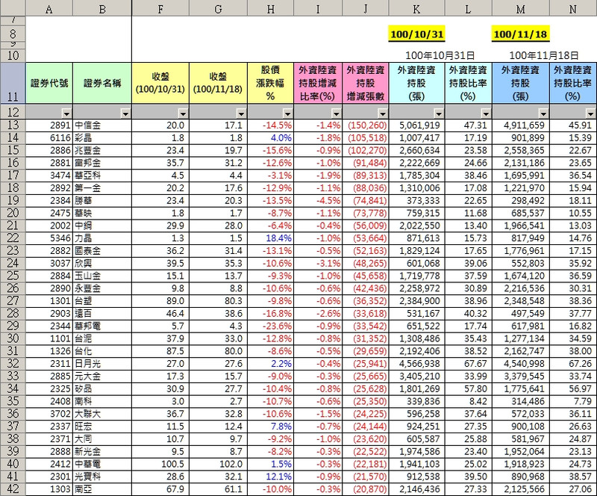
Task: Select column L header
Action: [469, 8]
